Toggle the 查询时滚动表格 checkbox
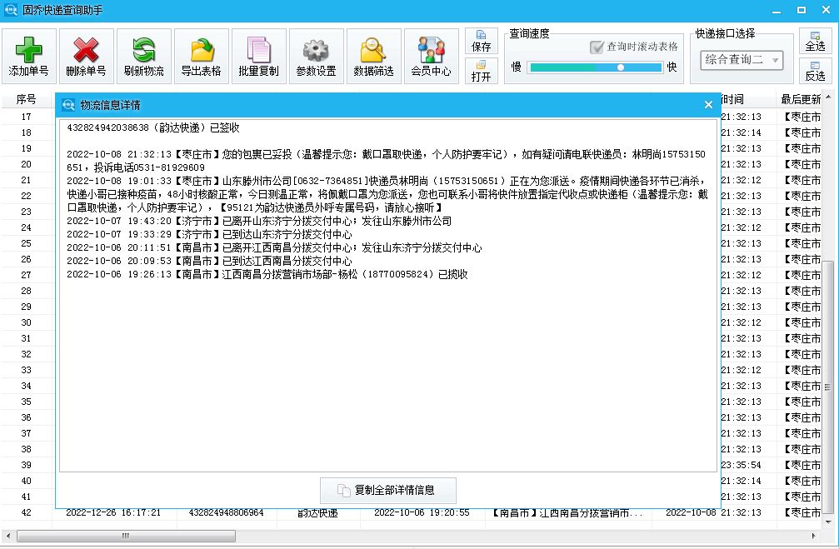839x549 pixels. (x=597, y=47)
